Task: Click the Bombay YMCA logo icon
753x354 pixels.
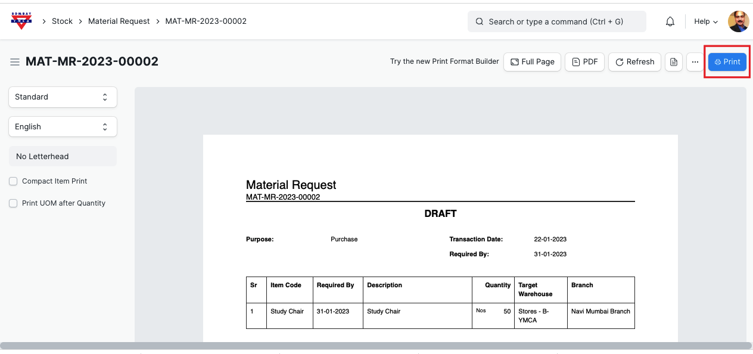Action: [x=21, y=21]
